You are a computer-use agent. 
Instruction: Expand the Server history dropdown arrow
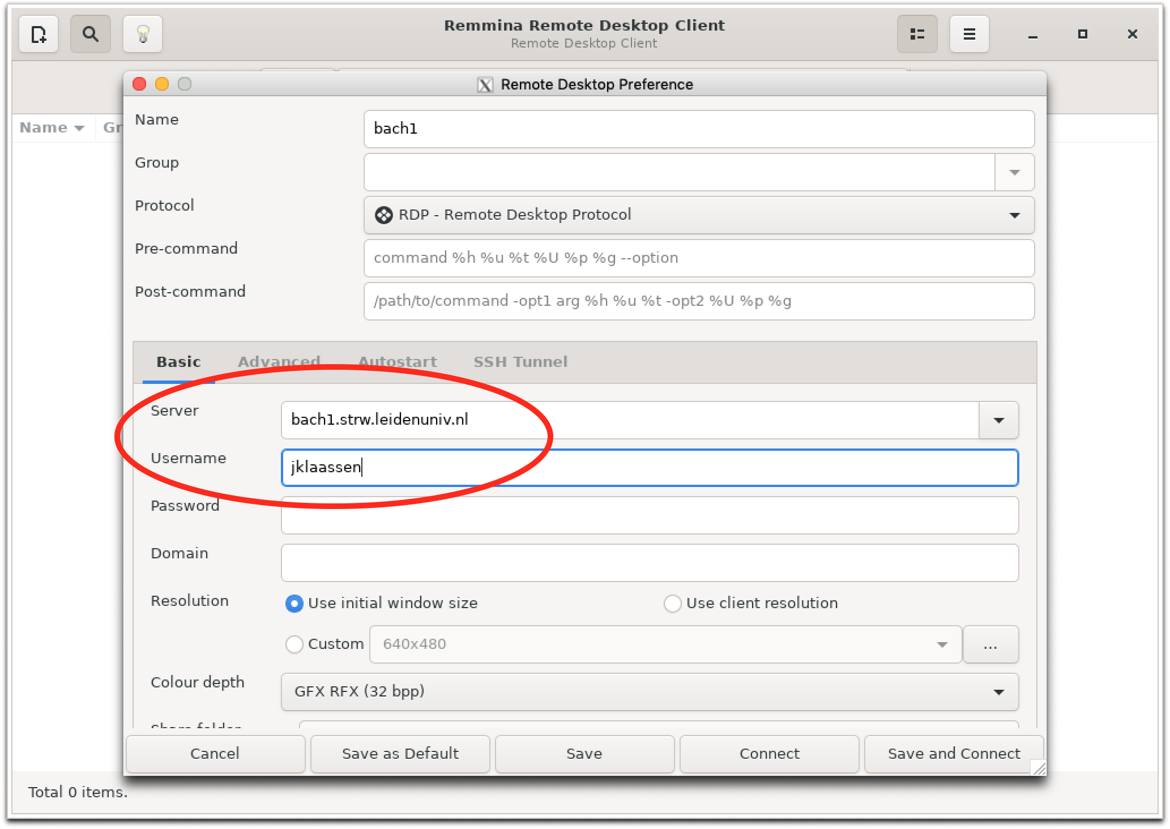click(x=998, y=420)
